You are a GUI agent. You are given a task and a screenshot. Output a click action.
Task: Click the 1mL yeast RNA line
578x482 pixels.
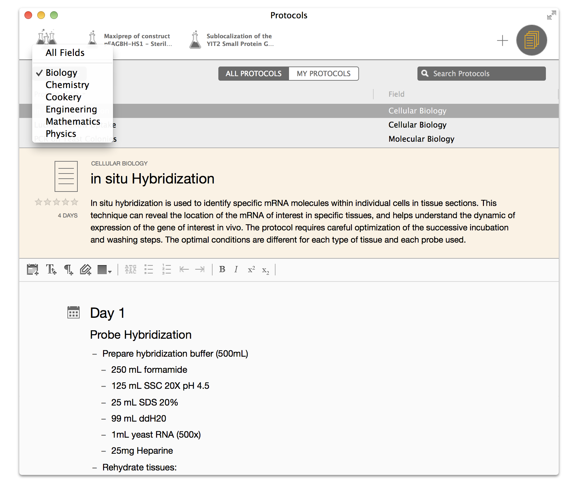click(156, 435)
